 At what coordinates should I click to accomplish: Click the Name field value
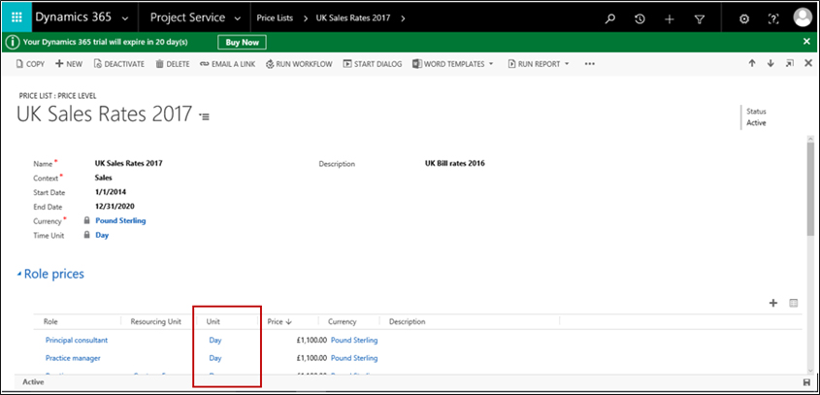click(129, 163)
